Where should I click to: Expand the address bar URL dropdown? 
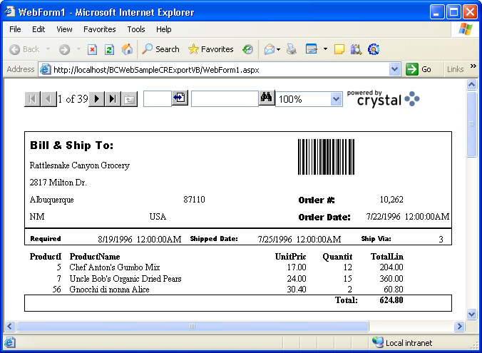394,69
